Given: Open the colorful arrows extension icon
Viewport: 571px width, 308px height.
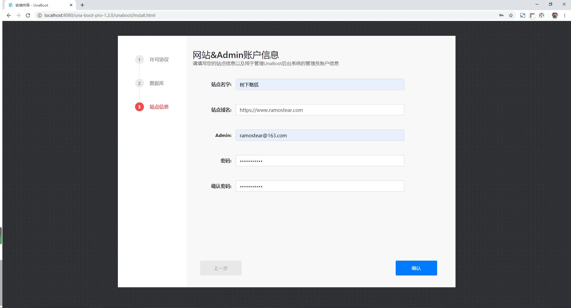Looking at the screenshot, I should coord(542,15).
